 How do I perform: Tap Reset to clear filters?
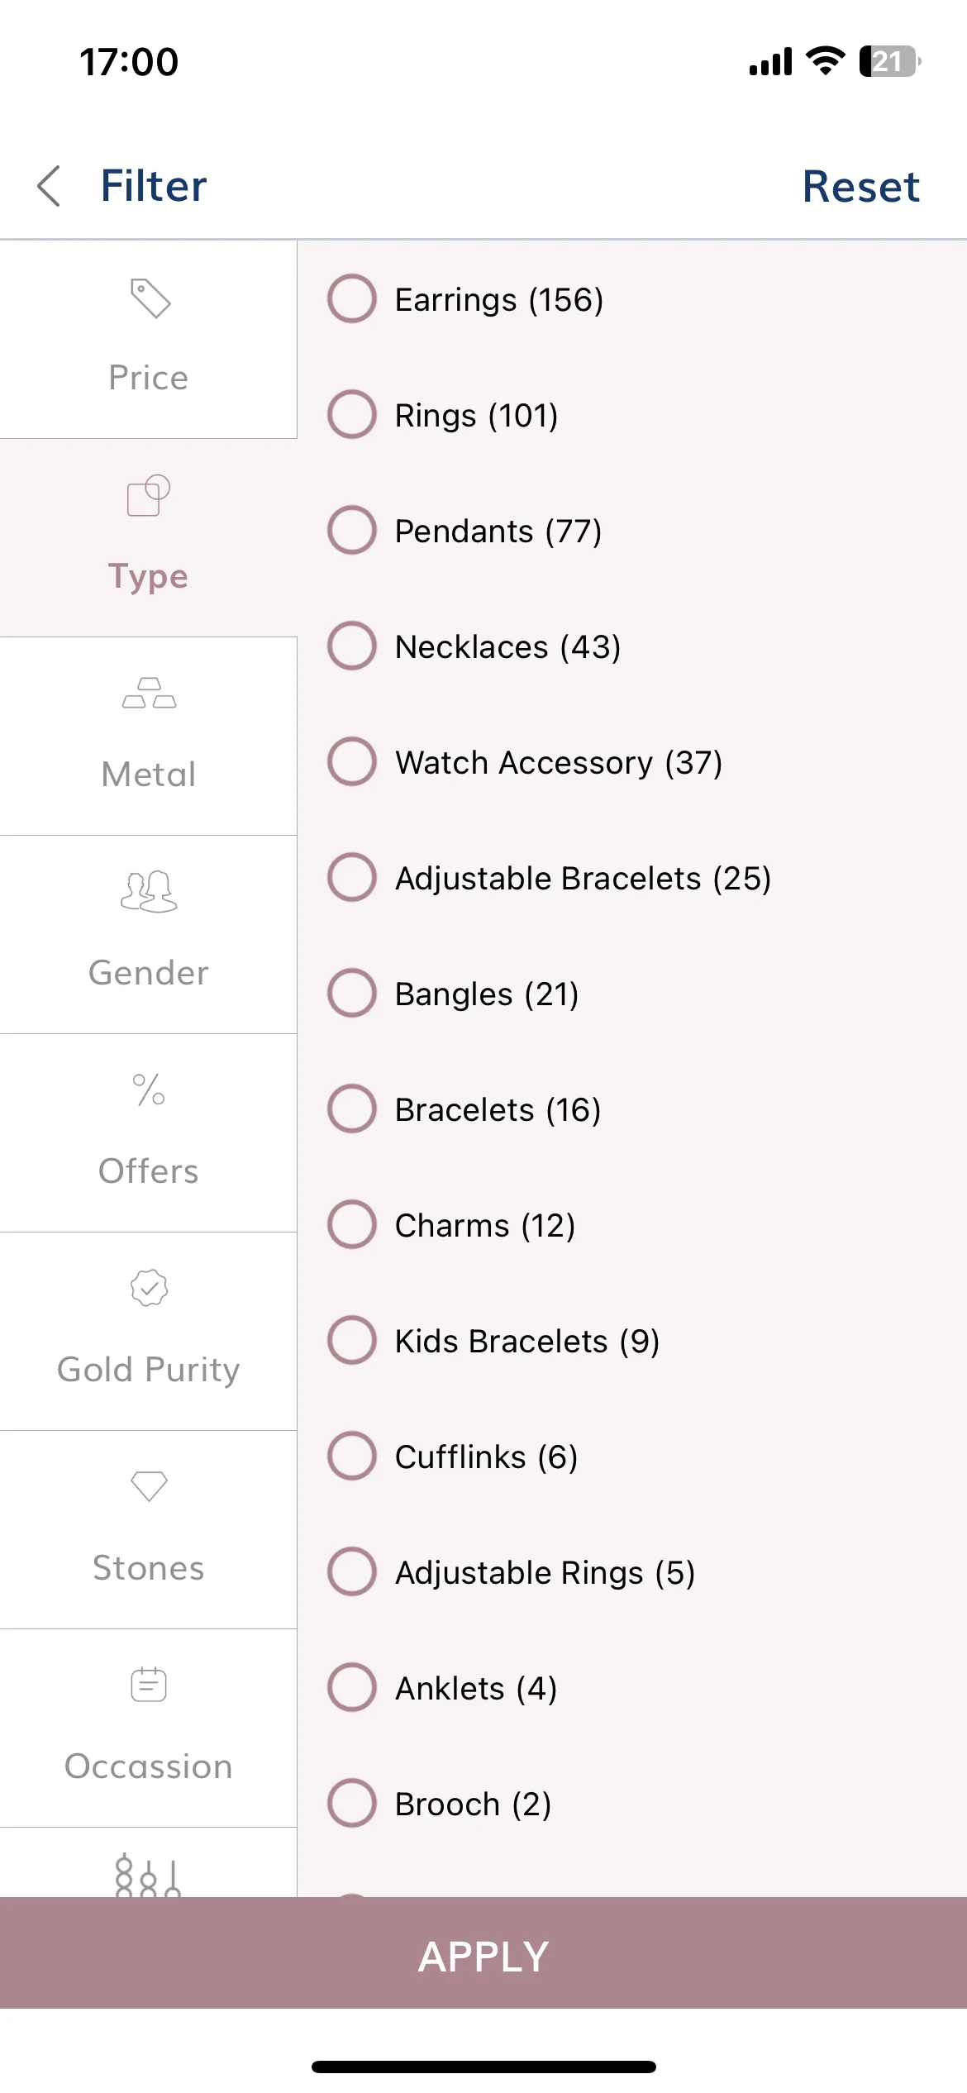click(x=860, y=186)
